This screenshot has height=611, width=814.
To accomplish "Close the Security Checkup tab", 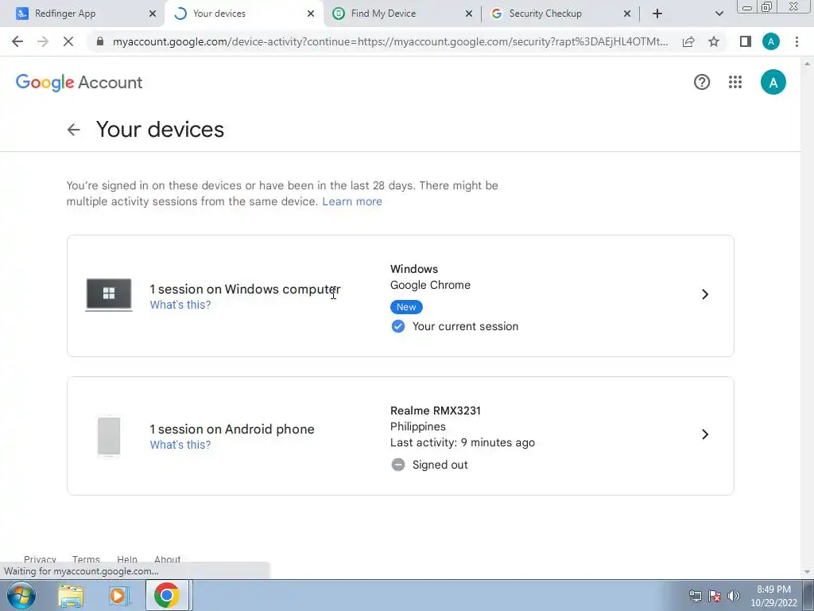I will click(x=627, y=14).
